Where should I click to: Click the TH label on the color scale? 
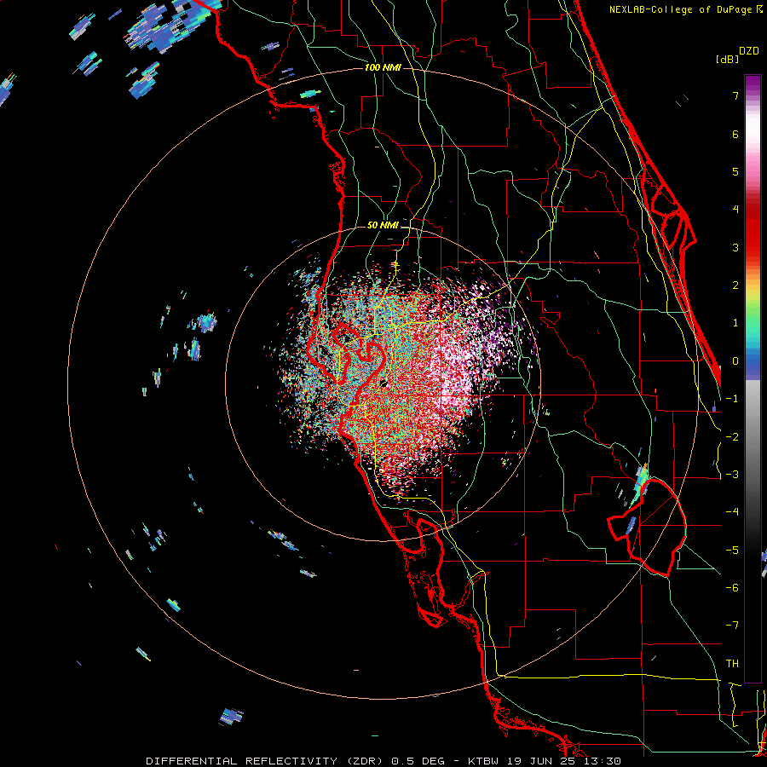[x=732, y=664]
